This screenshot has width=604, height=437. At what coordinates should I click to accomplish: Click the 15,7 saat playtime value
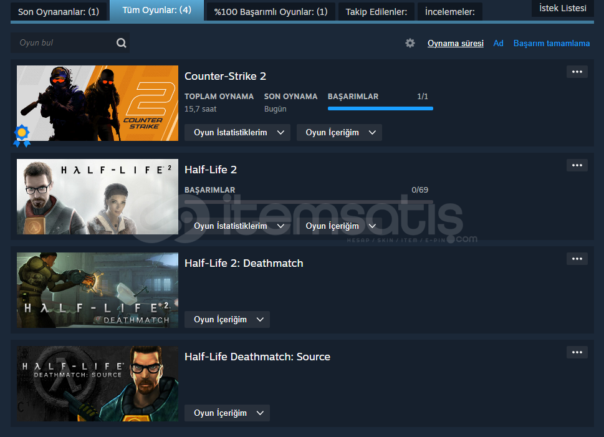(200, 109)
